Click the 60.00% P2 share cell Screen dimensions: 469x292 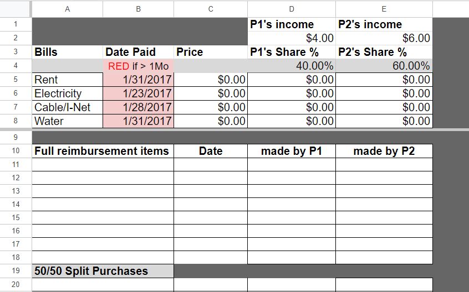[384, 66]
